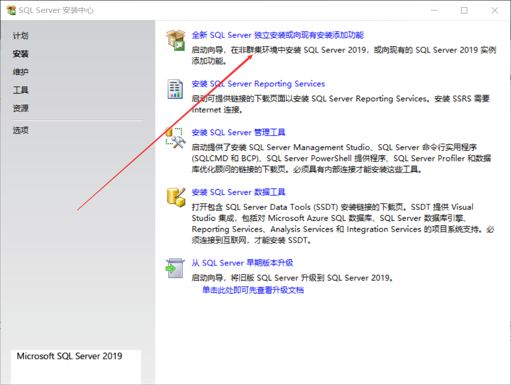511x385 pixels.
Task: Click the new SQL Server installation box icon
Action: [176, 39]
